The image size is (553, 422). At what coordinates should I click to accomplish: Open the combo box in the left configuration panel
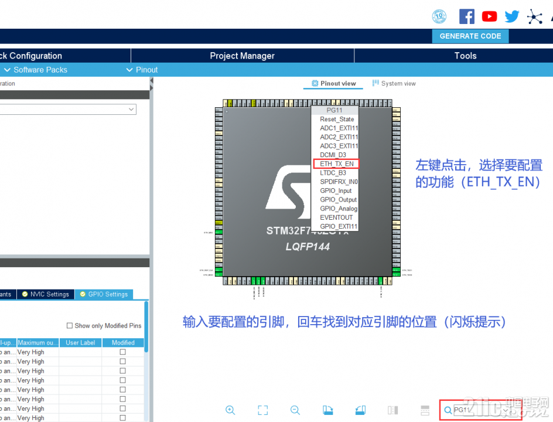[x=68, y=110]
